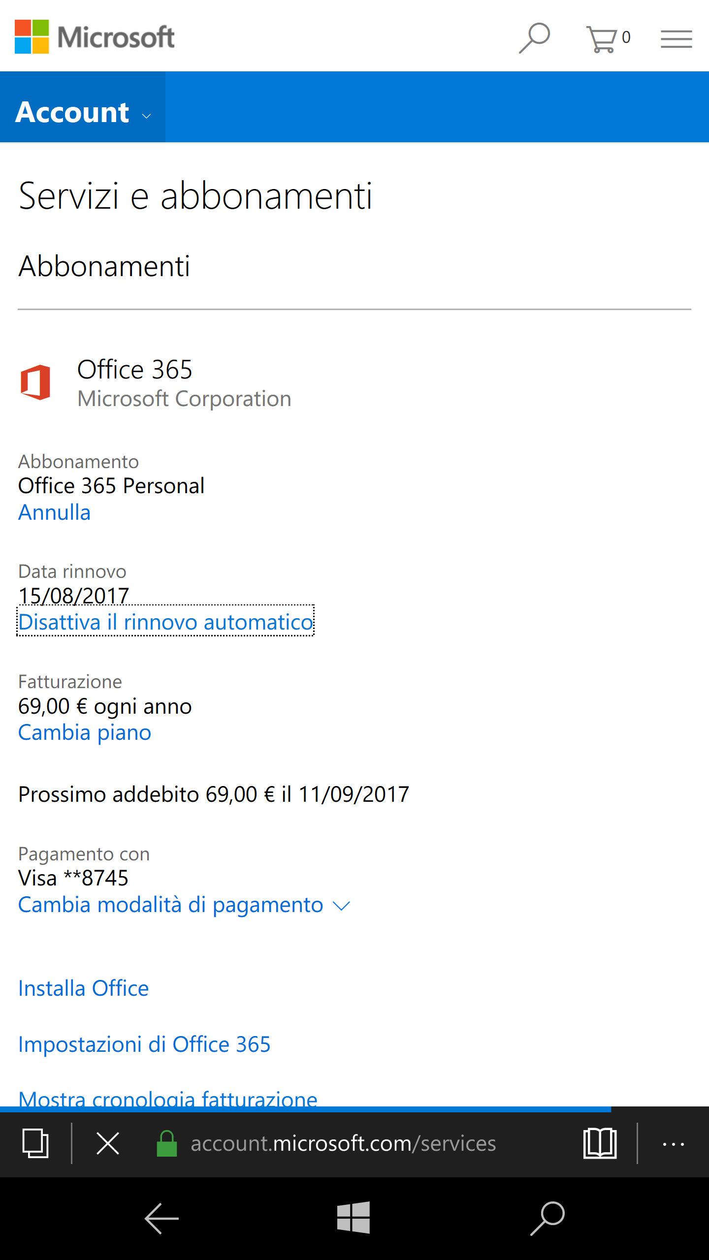
Task: Click the green padlock security icon
Action: point(167,1143)
